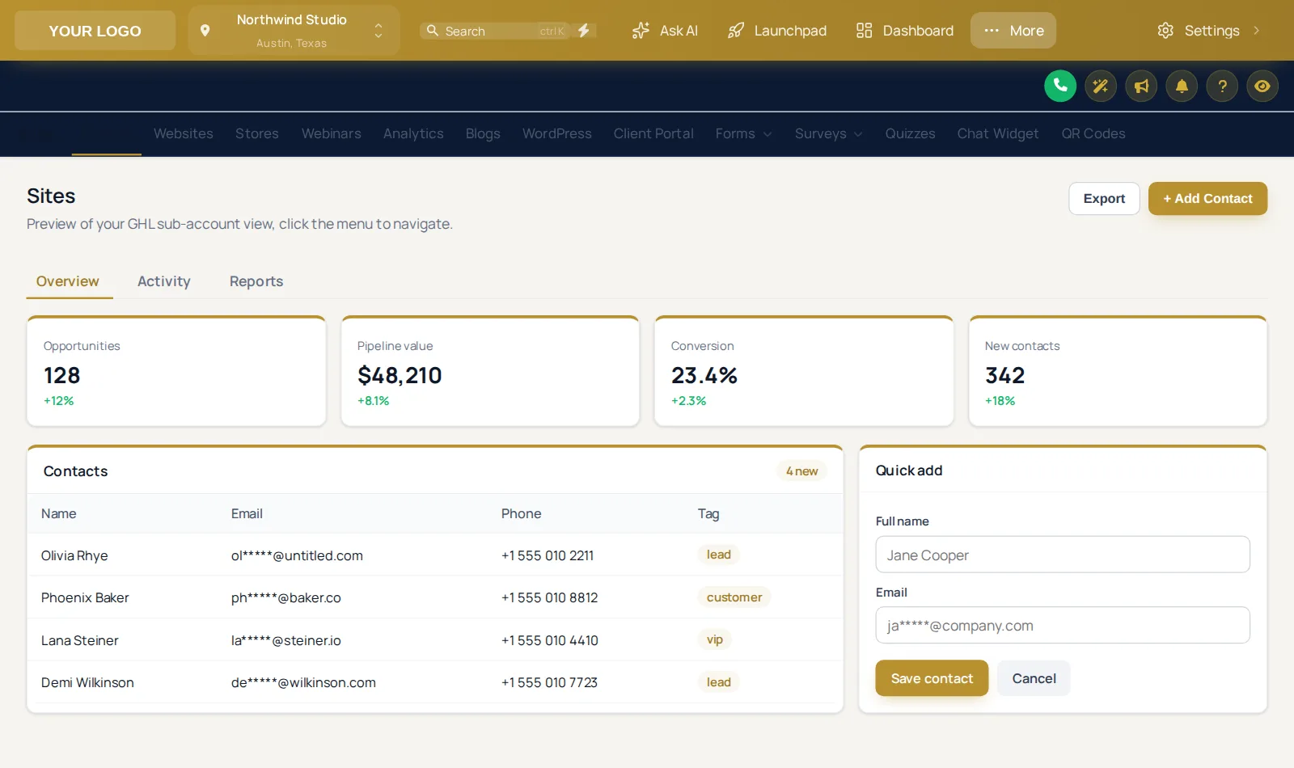This screenshot has height=768, width=1294.
Task: Open the Analytics menu item
Action: (413, 134)
